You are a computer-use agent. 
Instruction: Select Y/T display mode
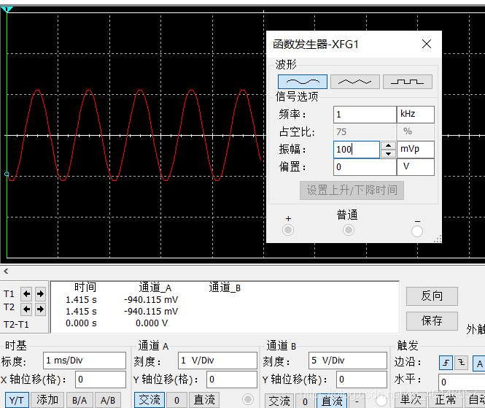tap(17, 400)
